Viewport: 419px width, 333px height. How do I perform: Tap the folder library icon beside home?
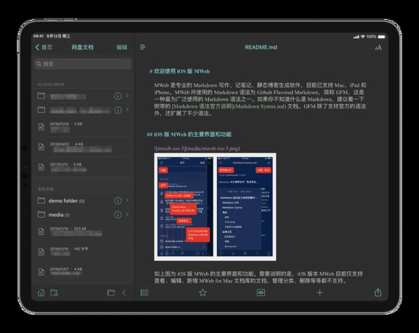tap(54, 292)
